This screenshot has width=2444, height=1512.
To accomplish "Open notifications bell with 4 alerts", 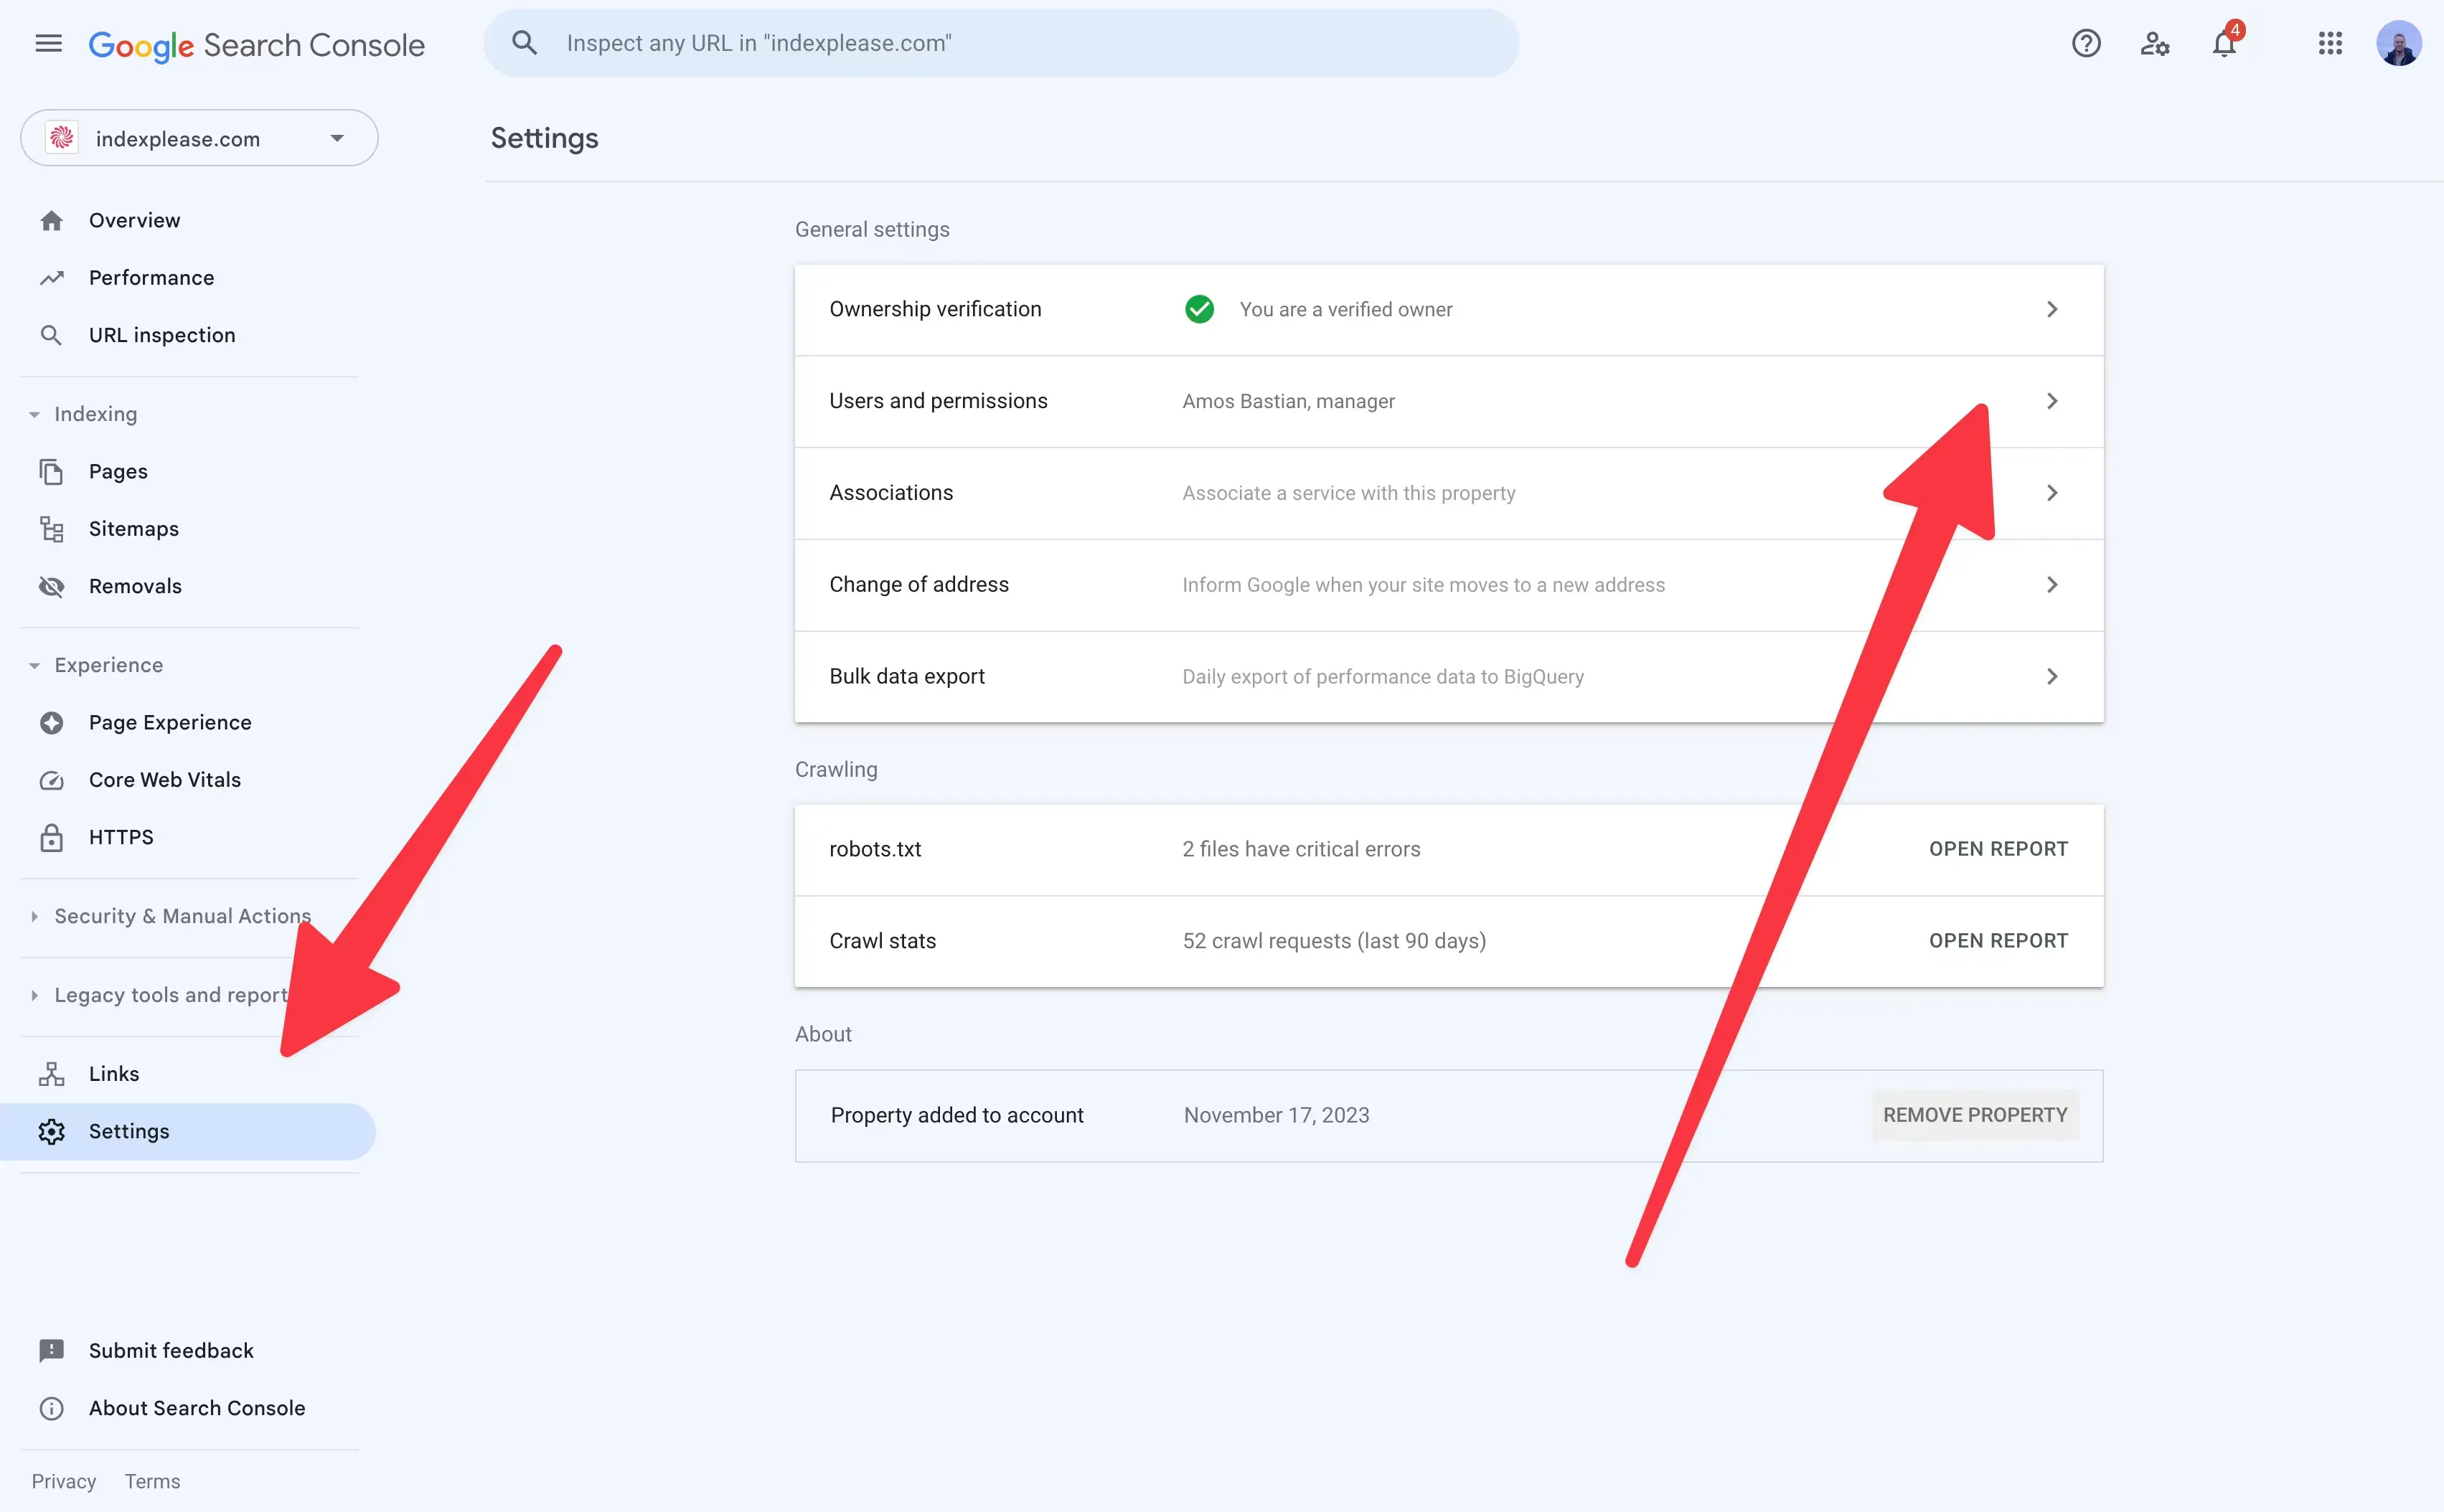I will tap(2225, 42).
